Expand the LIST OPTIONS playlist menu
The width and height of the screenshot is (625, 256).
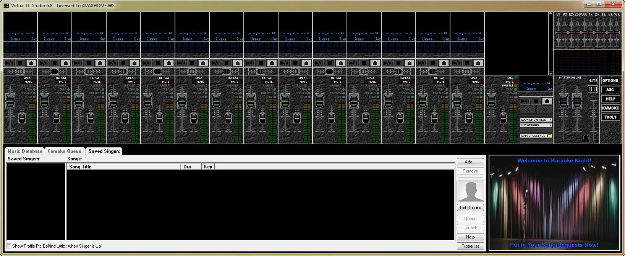pyautogui.click(x=536, y=125)
